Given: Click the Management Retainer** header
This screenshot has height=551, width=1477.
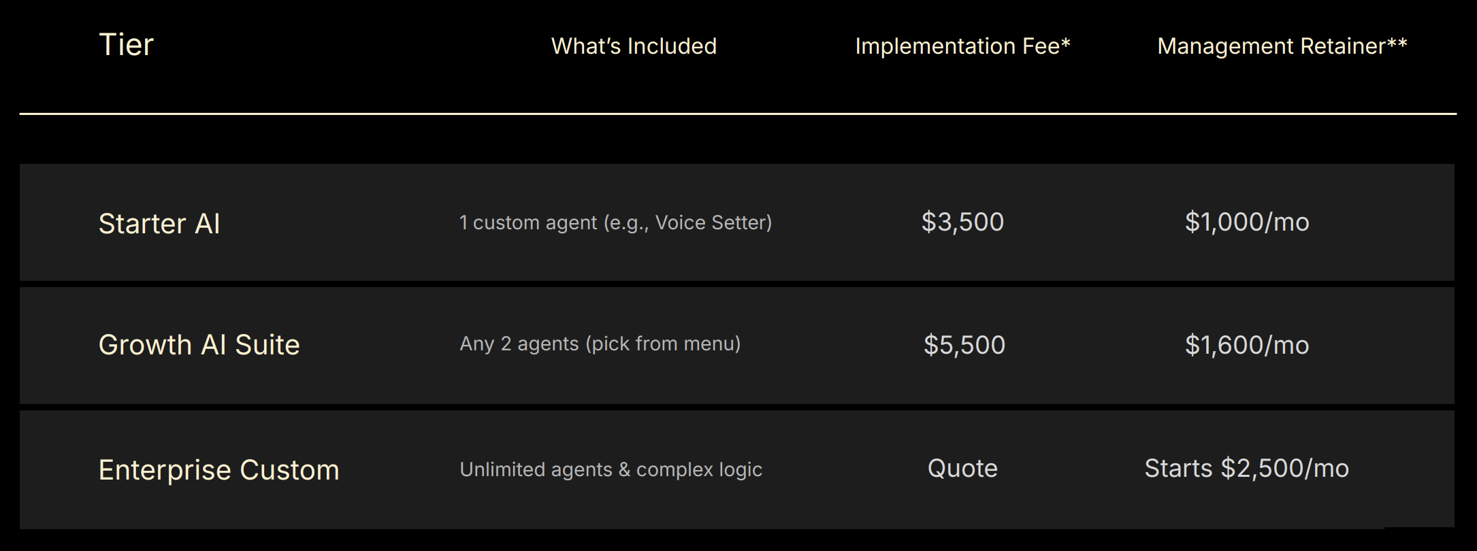Looking at the screenshot, I should pyautogui.click(x=1282, y=46).
